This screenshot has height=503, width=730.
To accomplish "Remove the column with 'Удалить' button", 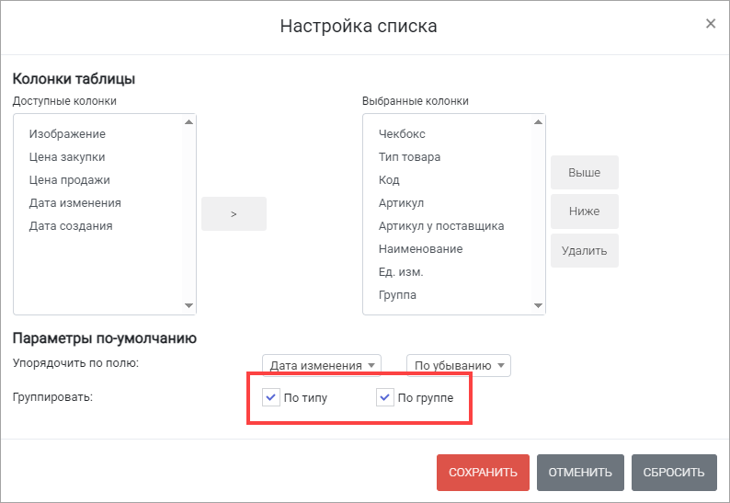I will click(x=584, y=250).
